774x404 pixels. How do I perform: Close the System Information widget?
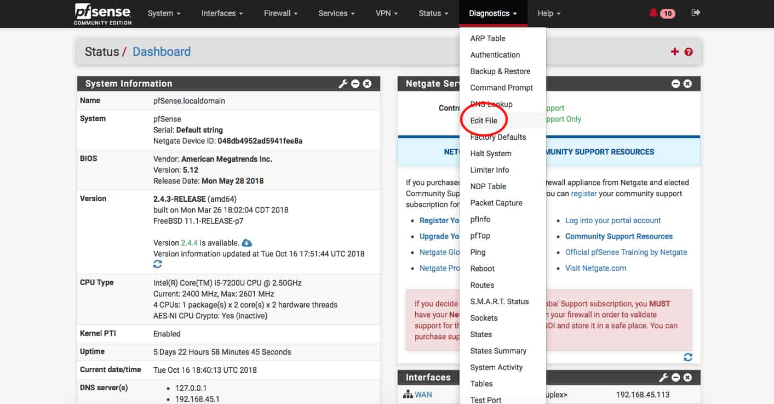(368, 84)
